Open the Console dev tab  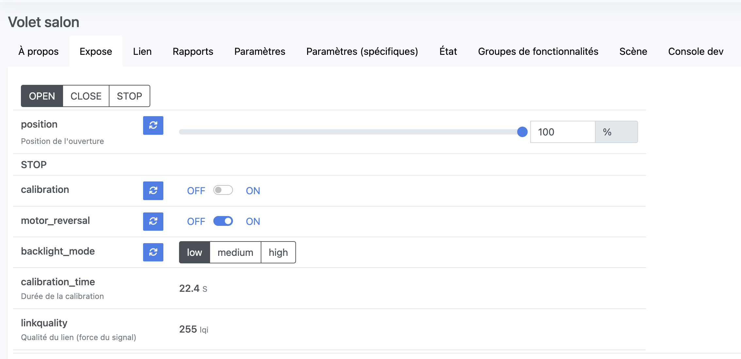696,52
